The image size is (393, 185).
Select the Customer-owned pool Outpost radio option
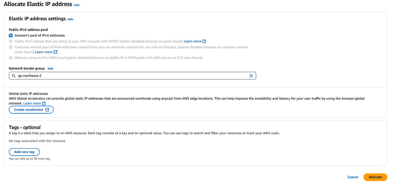(x=11, y=47)
